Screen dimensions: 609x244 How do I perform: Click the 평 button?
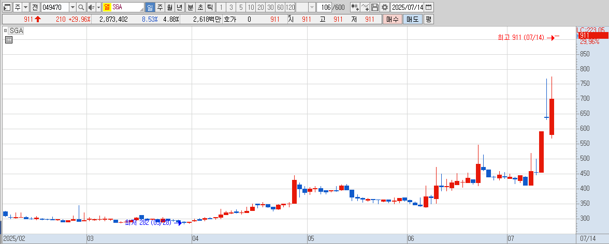(428, 20)
